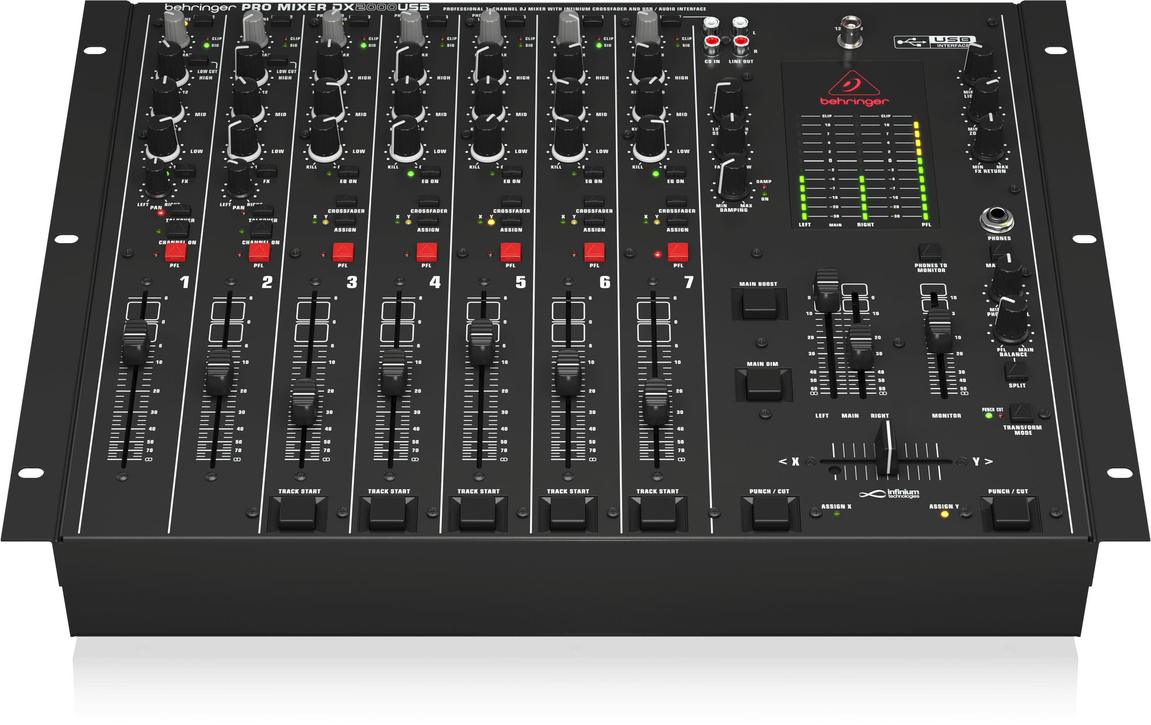
Task: Click the right-side PUNCH / CUT button
Action: pyautogui.click(x=1011, y=513)
